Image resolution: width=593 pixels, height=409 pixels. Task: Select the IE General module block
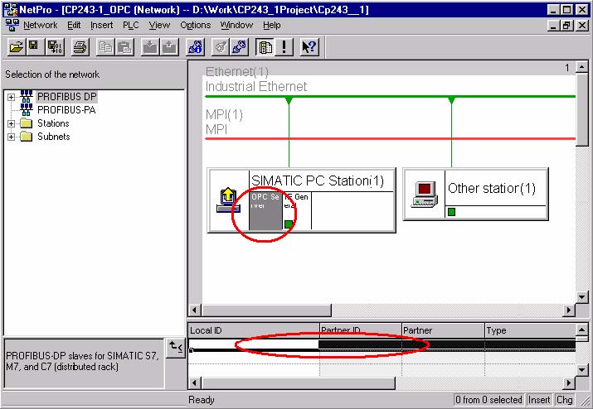(x=297, y=210)
